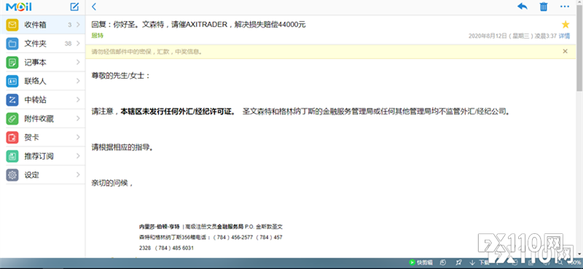Image resolution: width=583 pixels, height=269 pixels.
Task: Open 推荐订阅 recommended subscriptions
Action: coord(43,156)
